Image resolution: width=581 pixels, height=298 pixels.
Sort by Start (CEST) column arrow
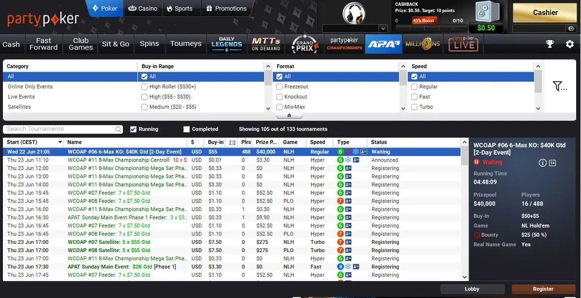[x=60, y=142]
